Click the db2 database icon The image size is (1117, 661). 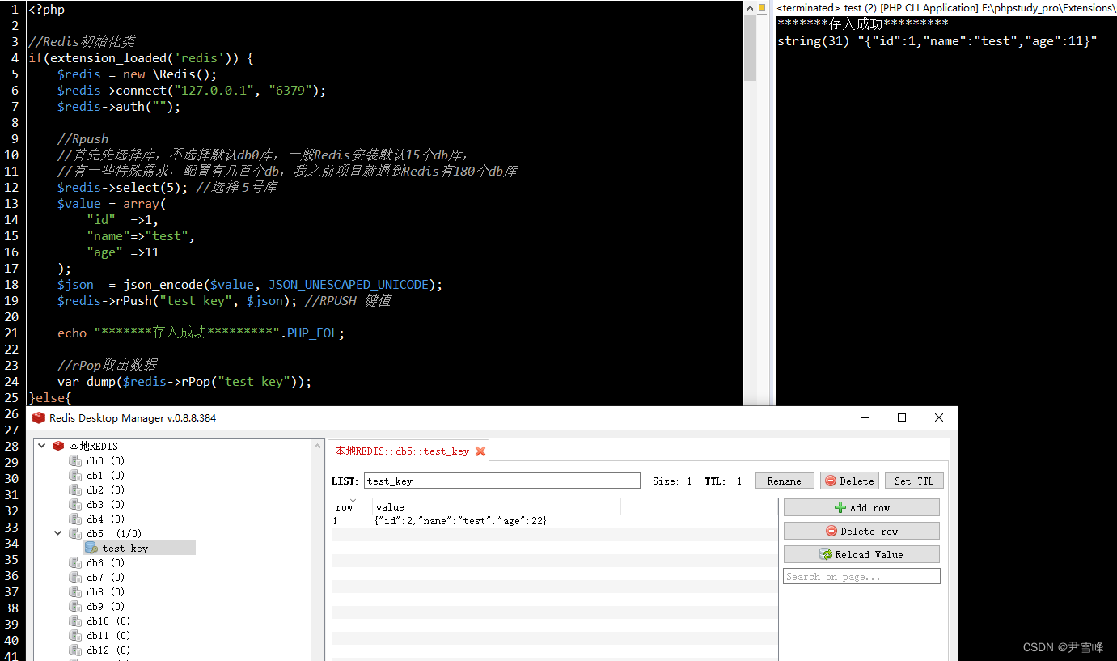[75, 490]
